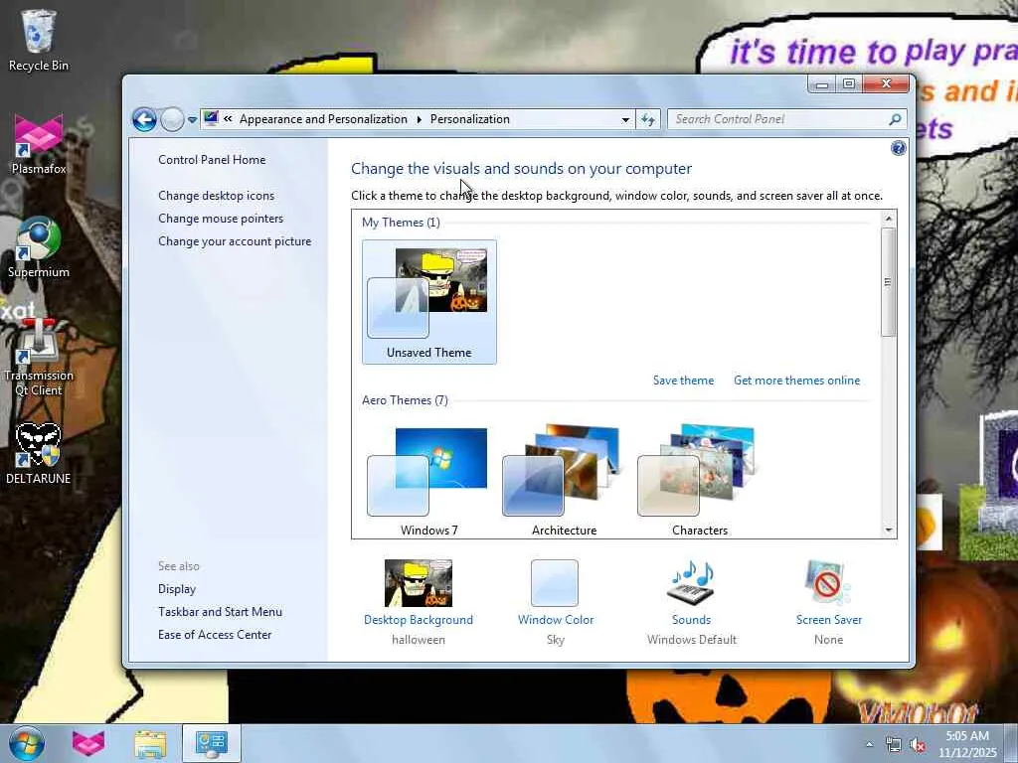Image resolution: width=1018 pixels, height=763 pixels.
Task: Minimize the Personalization window
Action: (822, 83)
